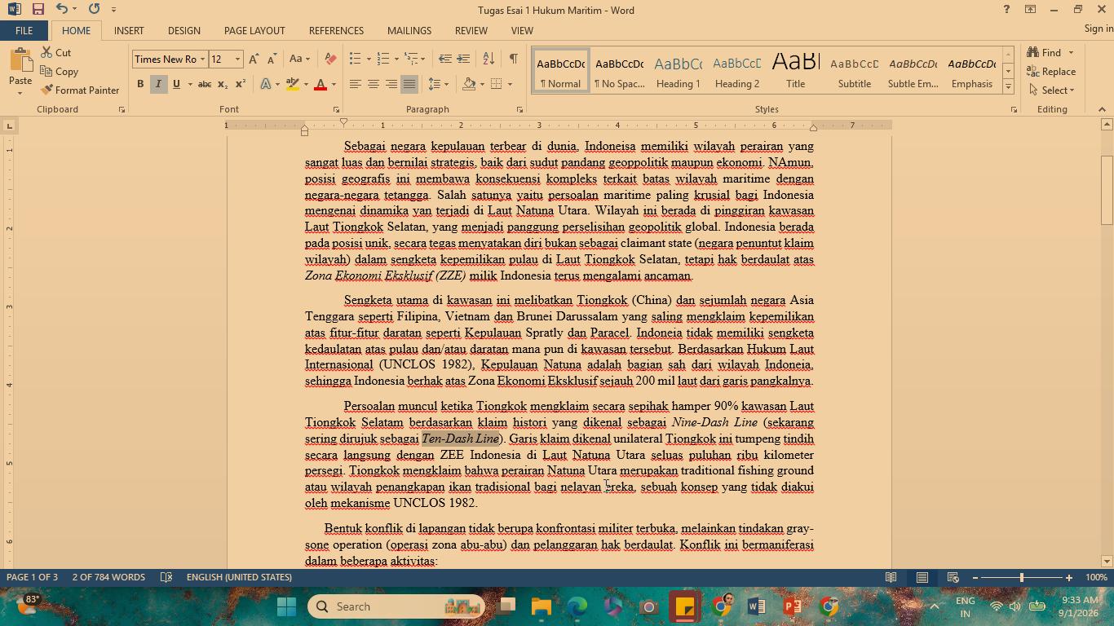
Task: Open the REFERENCES ribbon tab
Action: pyautogui.click(x=336, y=30)
